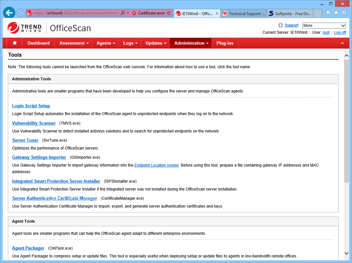
Task: Open the Gateway Settings Importer link
Action: click(39, 157)
